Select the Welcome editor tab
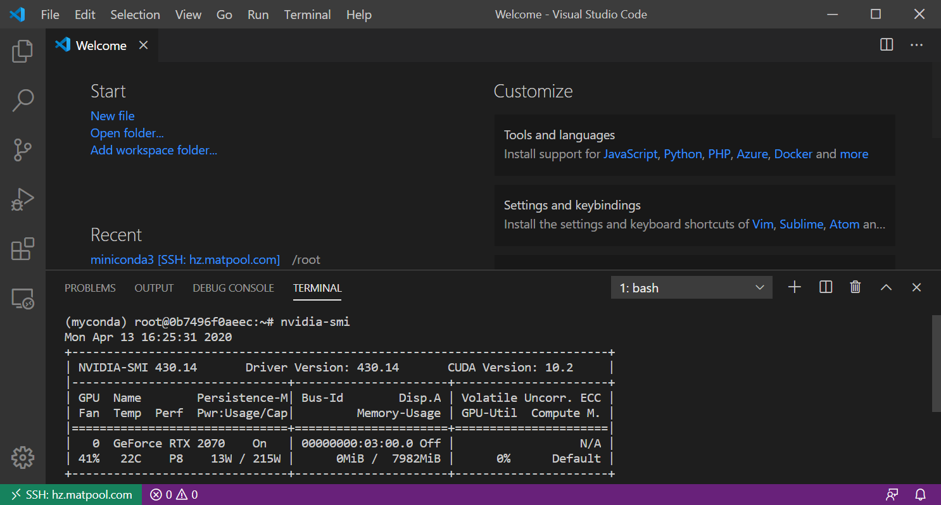The width and height of the screenshot is (941, 505). pos(101,46)
